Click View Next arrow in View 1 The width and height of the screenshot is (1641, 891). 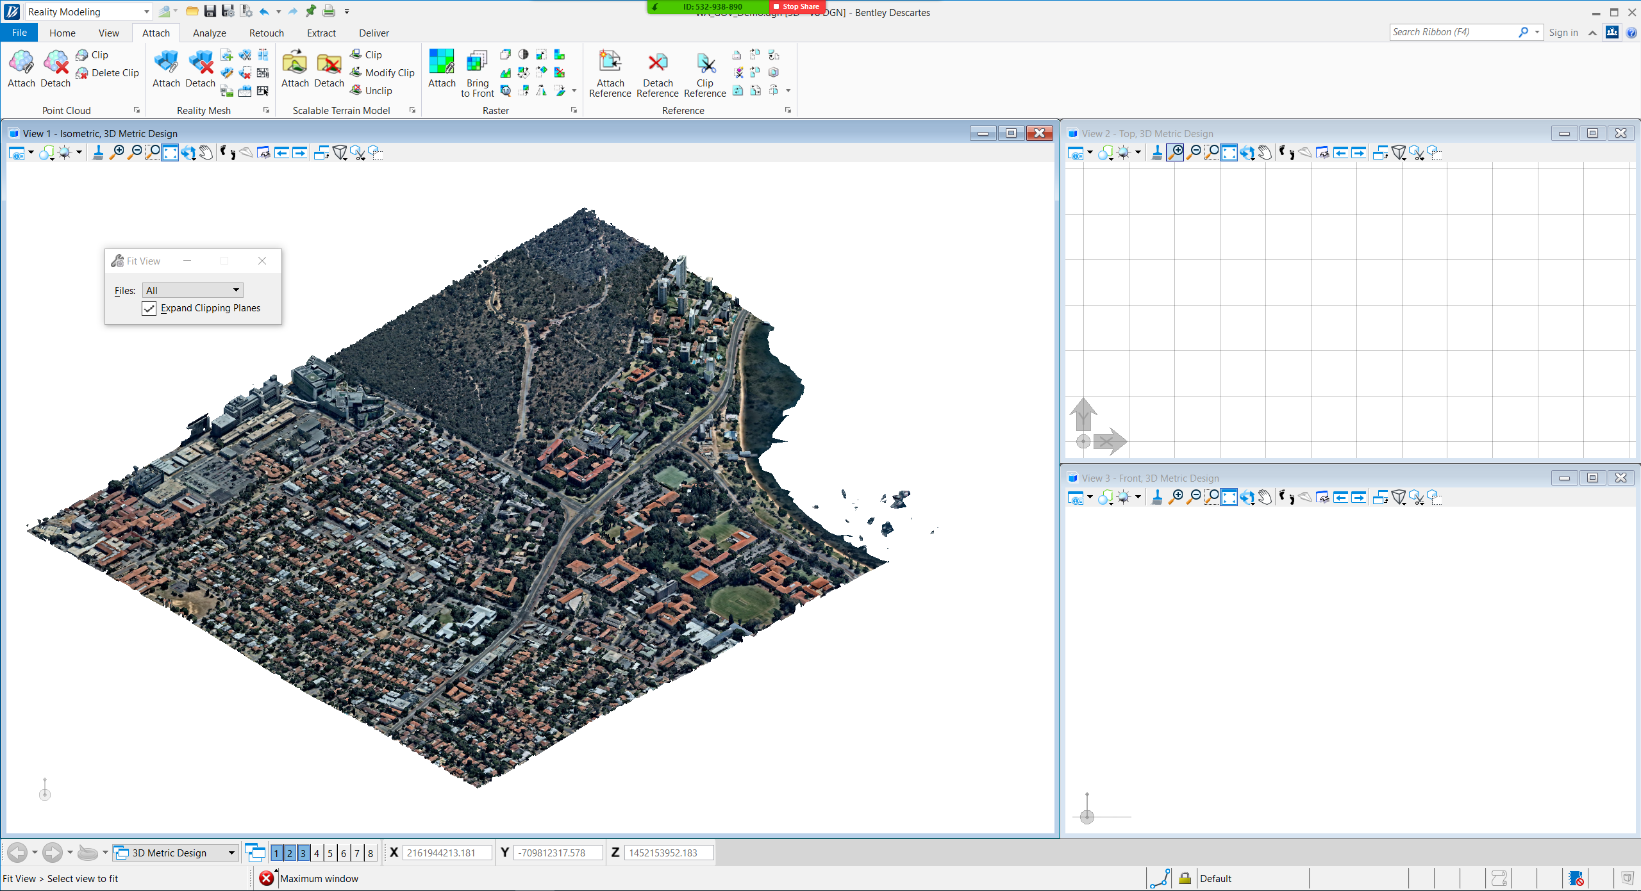pos(299,152)
